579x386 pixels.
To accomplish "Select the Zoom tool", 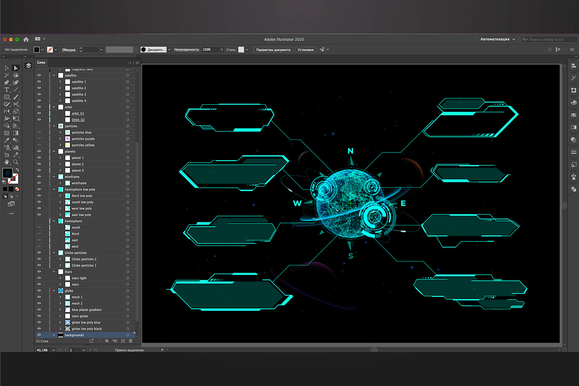I will 16,162.
